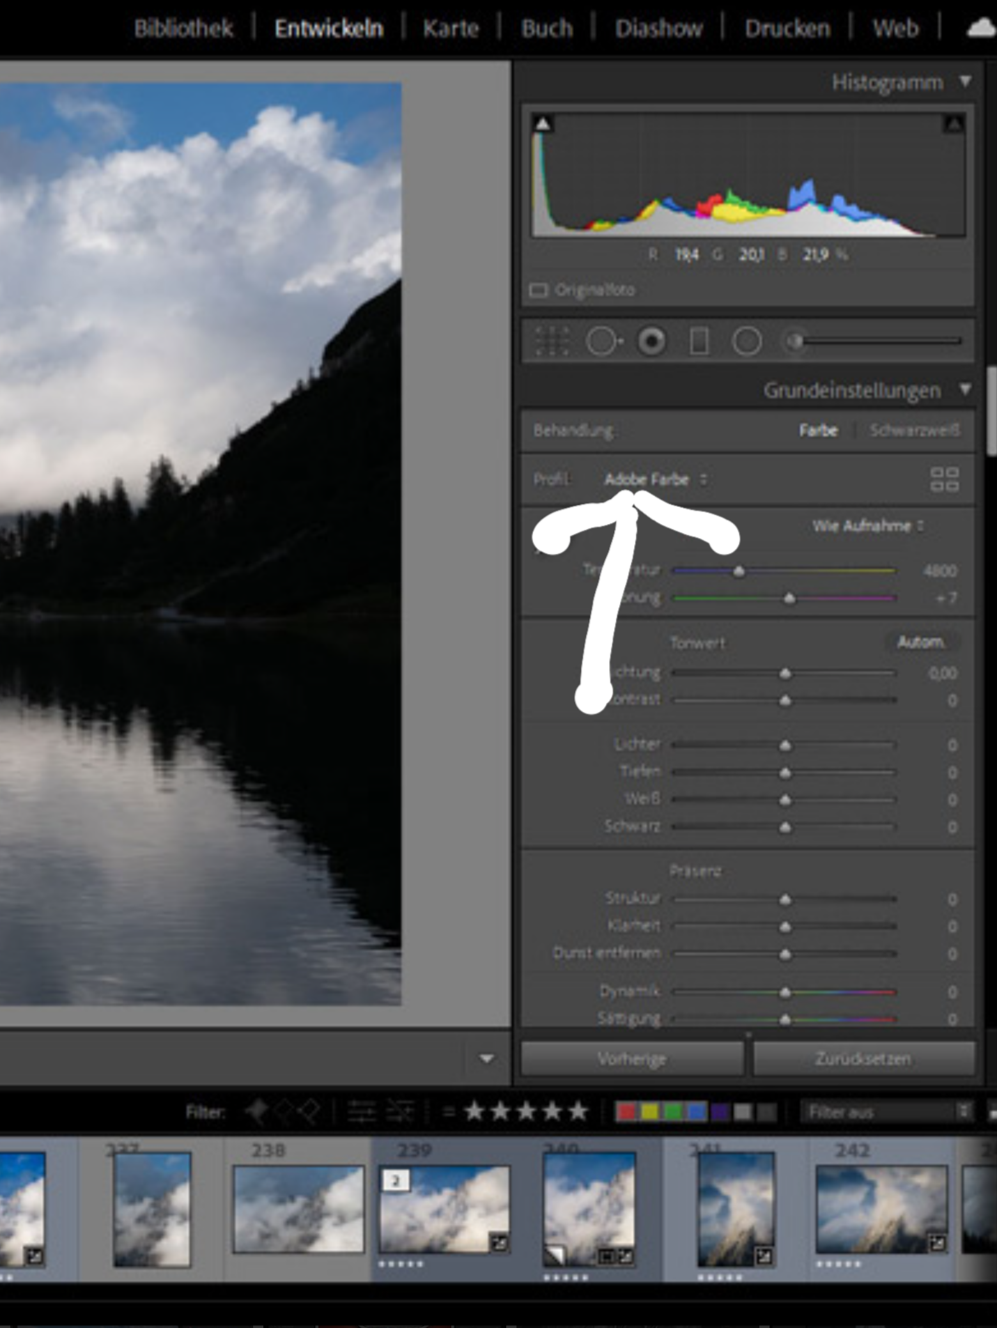The height and width of the screenshot is (1328, 997).
Task: Select filmstrip thumbnail number 242
Action: point(881,1209)
